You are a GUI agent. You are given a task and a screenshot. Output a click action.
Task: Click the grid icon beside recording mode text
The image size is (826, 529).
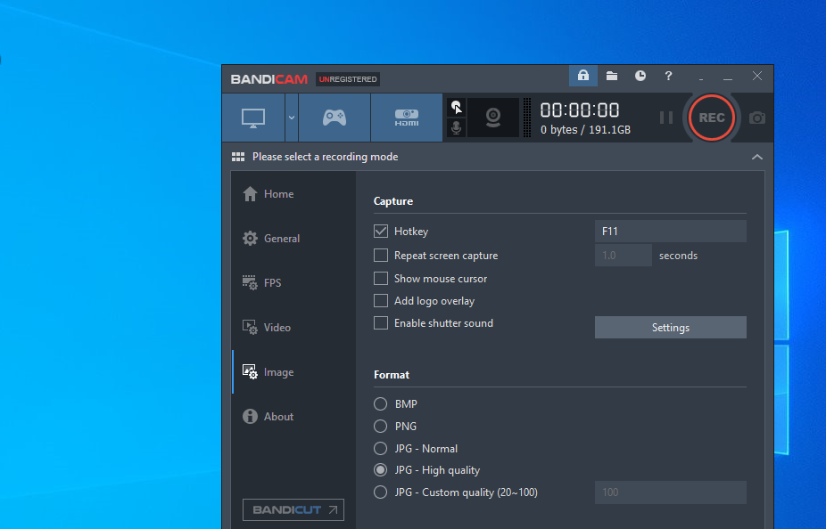(x=238, y=157)
